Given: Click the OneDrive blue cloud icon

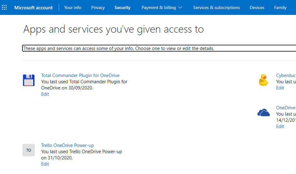Looking at the screenshot, I should [x=264, y=113].
